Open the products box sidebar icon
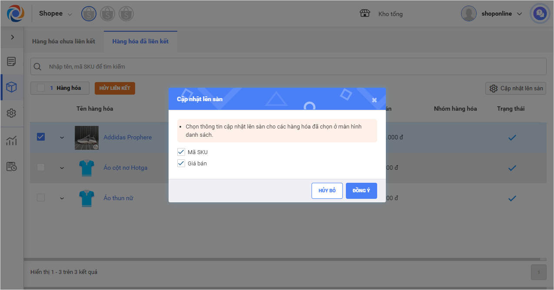The height and width of the screenshot is (290, 554). click(x=12, y=87)
